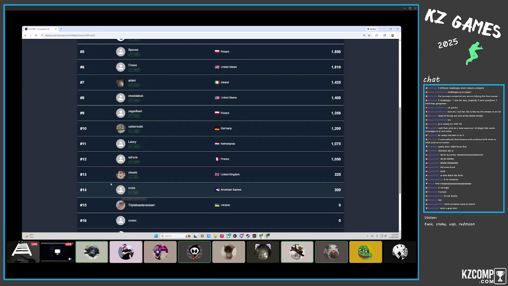Close the KZCOMP browser tab
Screen dimensions: 508x286
point(56,29)
